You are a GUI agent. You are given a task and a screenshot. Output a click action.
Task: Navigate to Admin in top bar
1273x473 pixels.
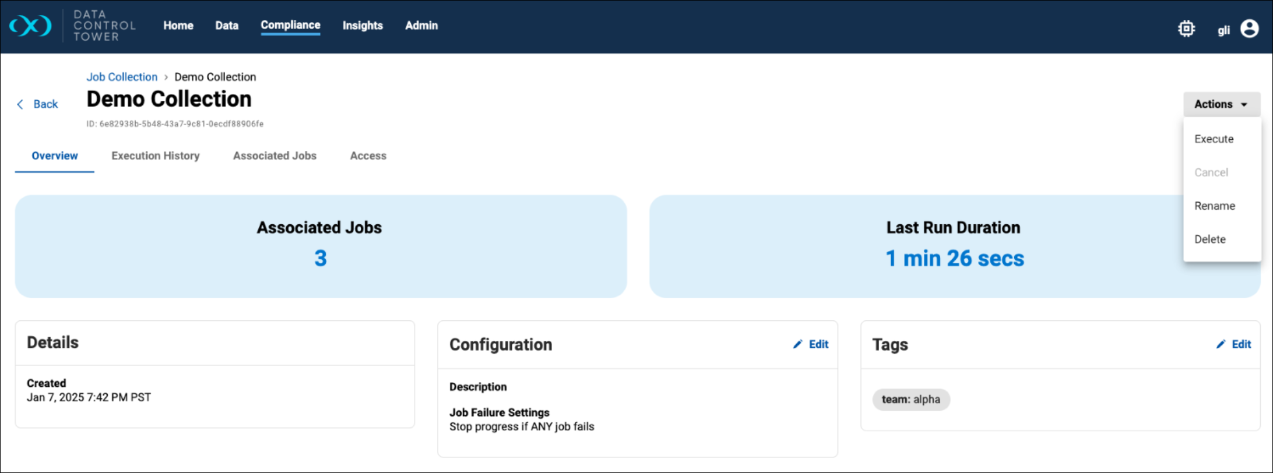421,26
